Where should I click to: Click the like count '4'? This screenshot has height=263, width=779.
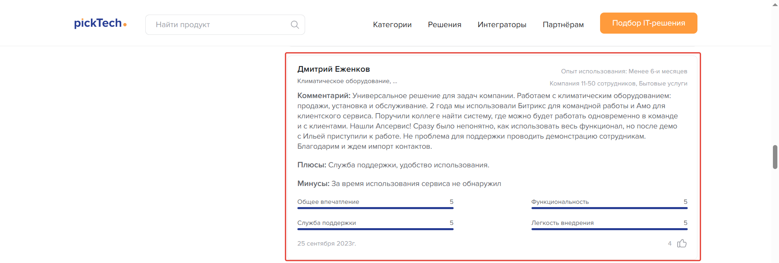670,244
